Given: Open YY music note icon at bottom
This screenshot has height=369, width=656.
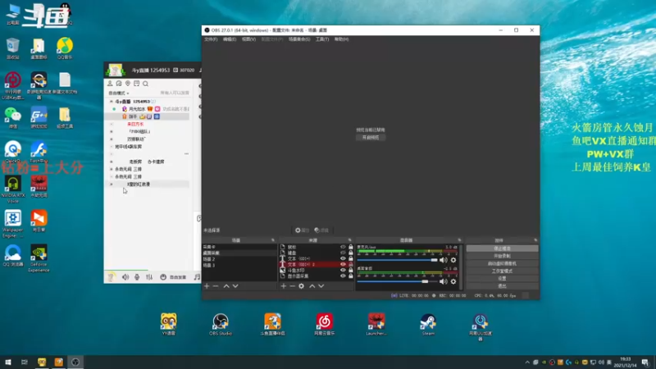Looking at the screenshot, I should point(197,277).
